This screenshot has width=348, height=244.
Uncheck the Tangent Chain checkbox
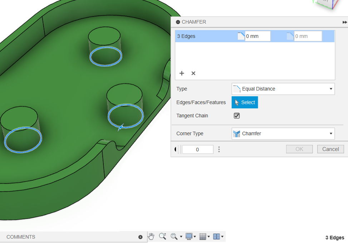(x=236, y=116)
